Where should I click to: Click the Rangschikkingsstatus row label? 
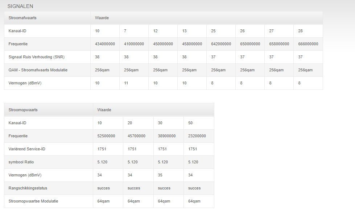click(28, 188)
